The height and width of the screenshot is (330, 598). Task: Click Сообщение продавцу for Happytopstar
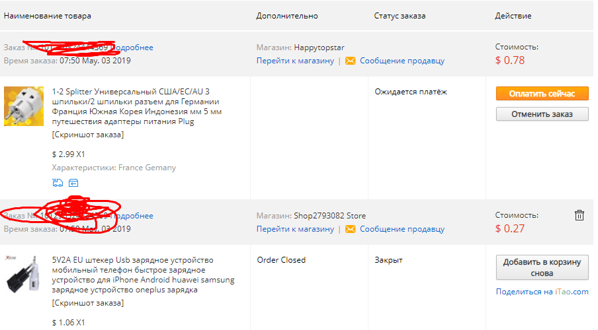coord(402,61)
